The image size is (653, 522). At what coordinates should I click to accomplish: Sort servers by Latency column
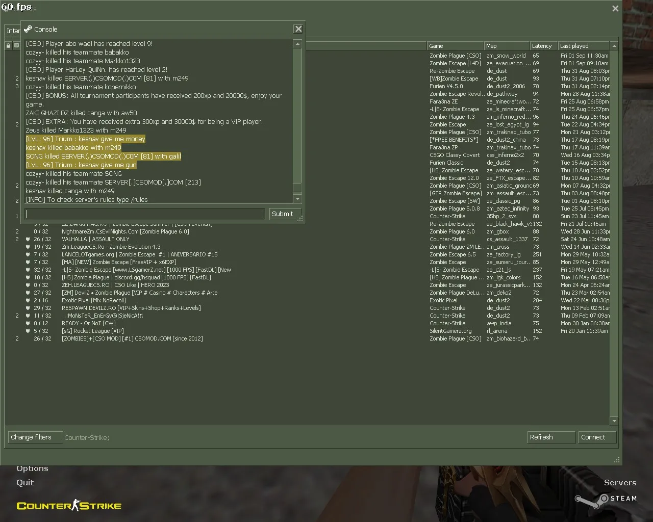coord(544,46)
